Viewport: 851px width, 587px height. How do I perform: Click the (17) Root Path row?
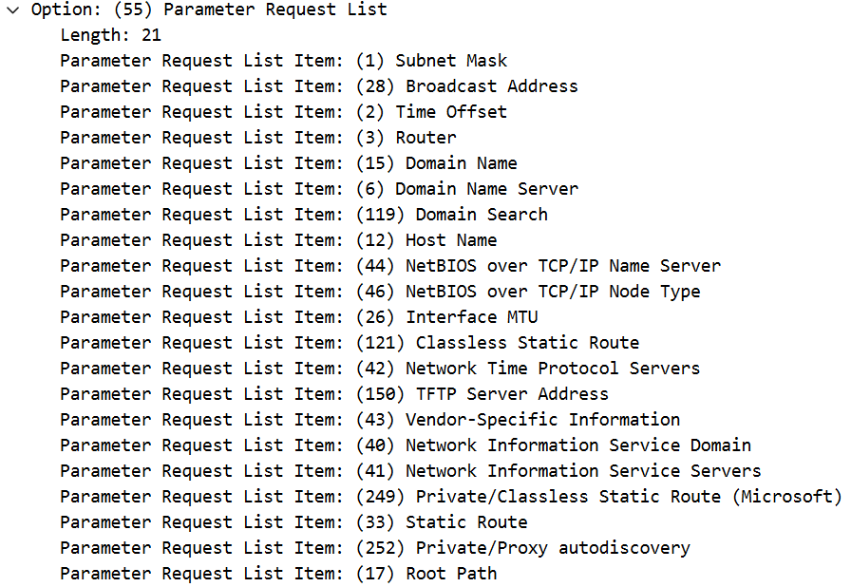[x=277, y=574]
